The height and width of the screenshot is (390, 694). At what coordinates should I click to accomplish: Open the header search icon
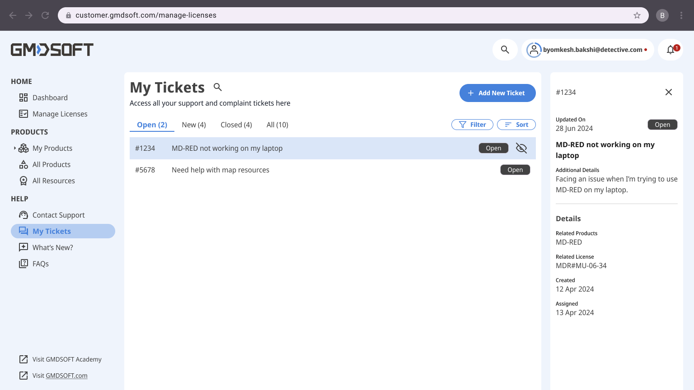[x=505, y=50]
